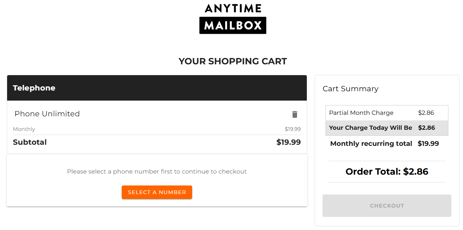Click the Telephone section header
This screenshot has height=230, width=463.
[x=34, y=88]
